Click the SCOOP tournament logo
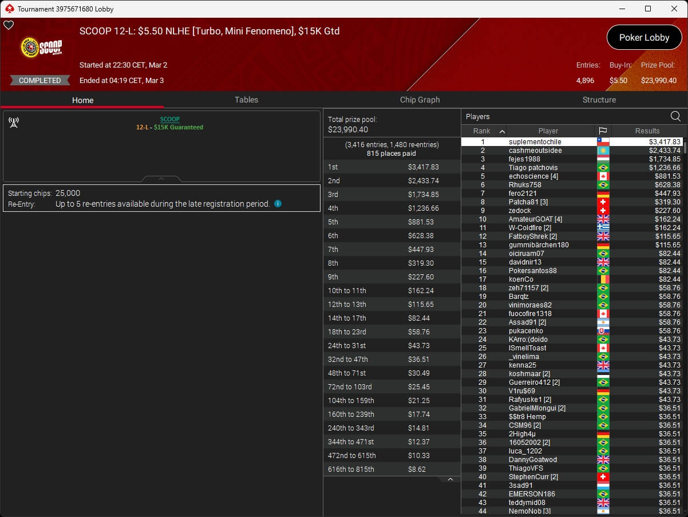Viewport: 688px width, 517px height. point(41,48)
